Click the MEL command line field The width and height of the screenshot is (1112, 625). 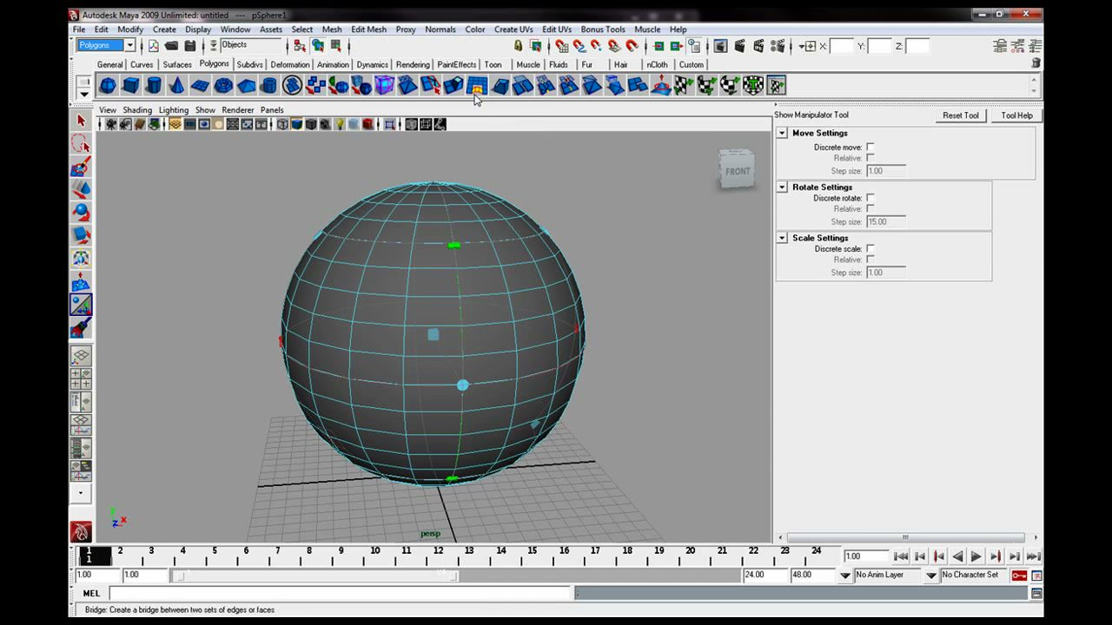coord(340,594)
